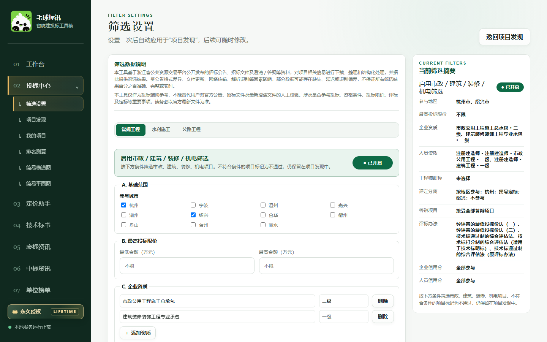Navigate to 简易横道图
Viewport: 547px width, 342px height.
[x=48, y=168]
